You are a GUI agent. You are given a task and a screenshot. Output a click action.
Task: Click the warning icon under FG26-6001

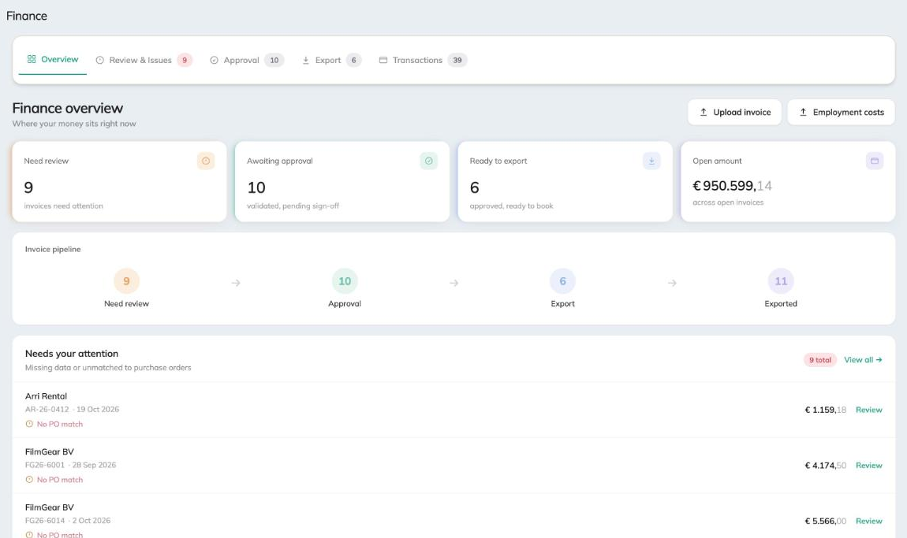pos(29,480)
